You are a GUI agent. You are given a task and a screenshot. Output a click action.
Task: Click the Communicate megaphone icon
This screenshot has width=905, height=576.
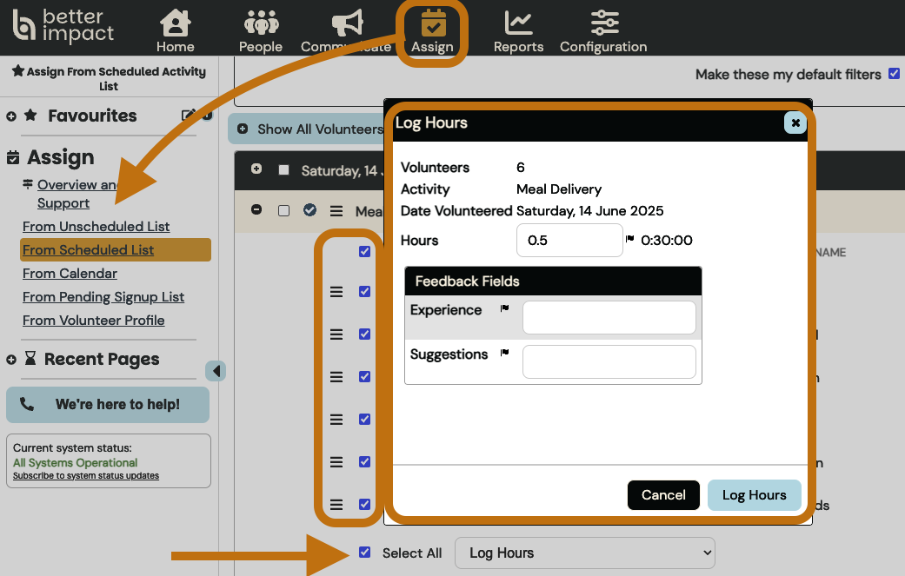tap(347, 23)
